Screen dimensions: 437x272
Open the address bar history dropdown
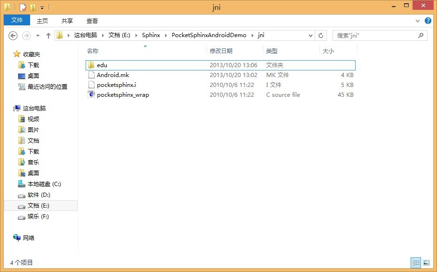pyautogui.click(x=310, y=36)
